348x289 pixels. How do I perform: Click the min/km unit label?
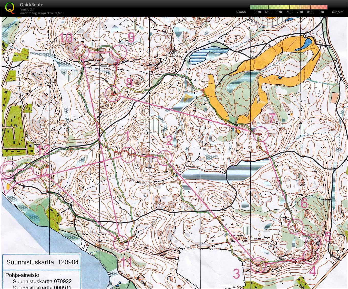tap(337, 12)
